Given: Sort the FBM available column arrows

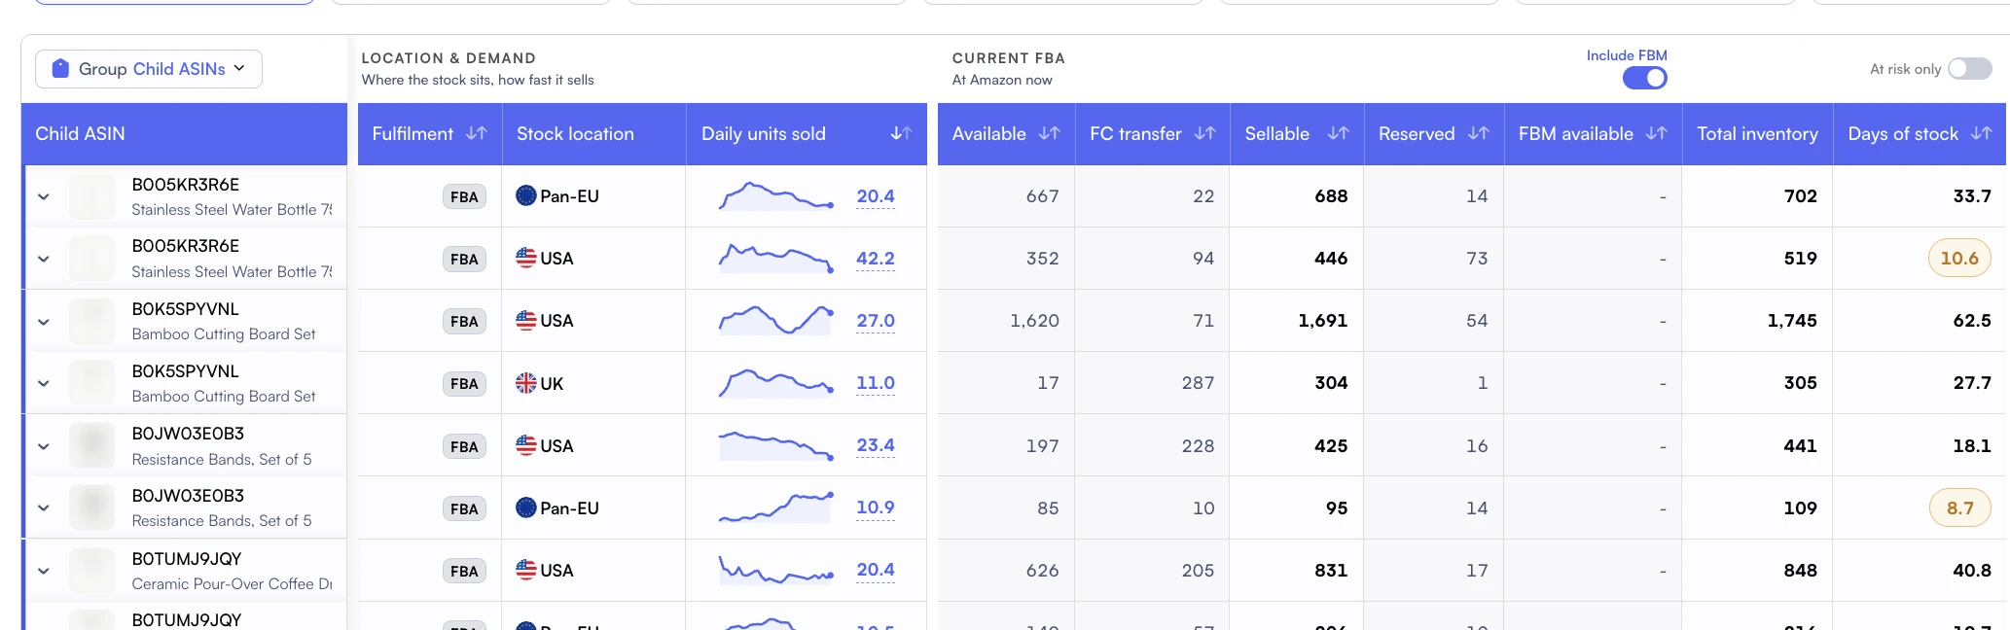Looking at the screenshot, I should tap(1656, 133).
